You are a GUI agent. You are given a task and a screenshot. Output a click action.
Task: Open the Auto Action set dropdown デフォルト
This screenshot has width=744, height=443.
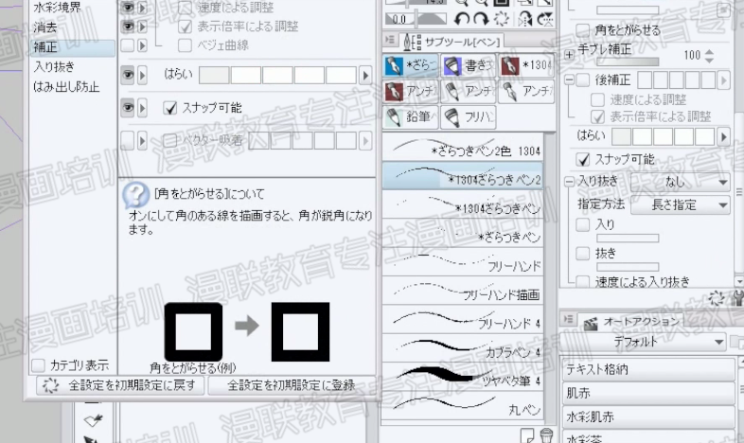click(643, 342)
